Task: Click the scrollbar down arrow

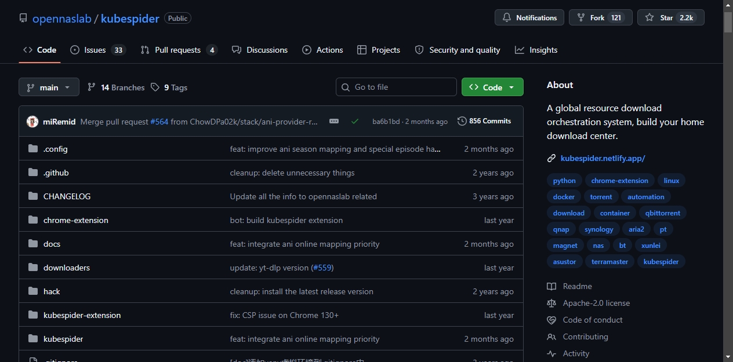Action: tap(728, 357)
